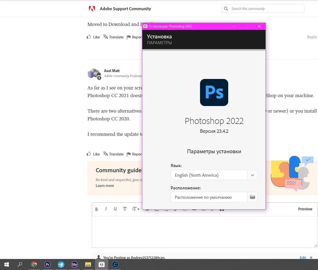The width and height of the screenshot is (318, 270).
Task: Open File Explorer from the taskbar
Action: point(88,264)
